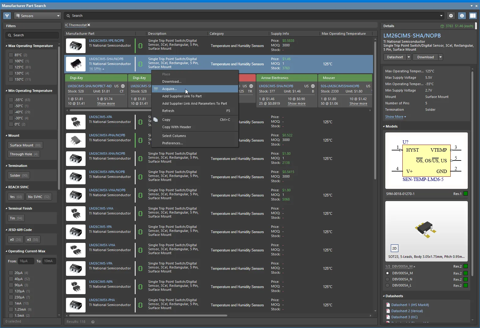Check the -55°C min temperature filter
Viewport: 480px width, 328px height.
(x=11, y=100)
